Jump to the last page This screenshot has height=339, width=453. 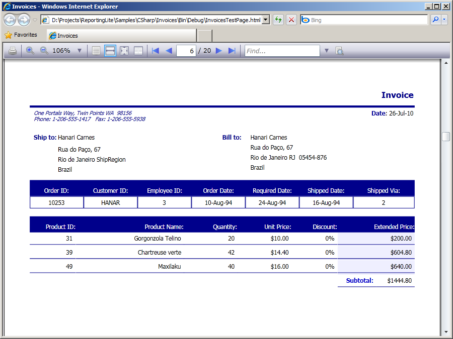[x=232, y=51]
